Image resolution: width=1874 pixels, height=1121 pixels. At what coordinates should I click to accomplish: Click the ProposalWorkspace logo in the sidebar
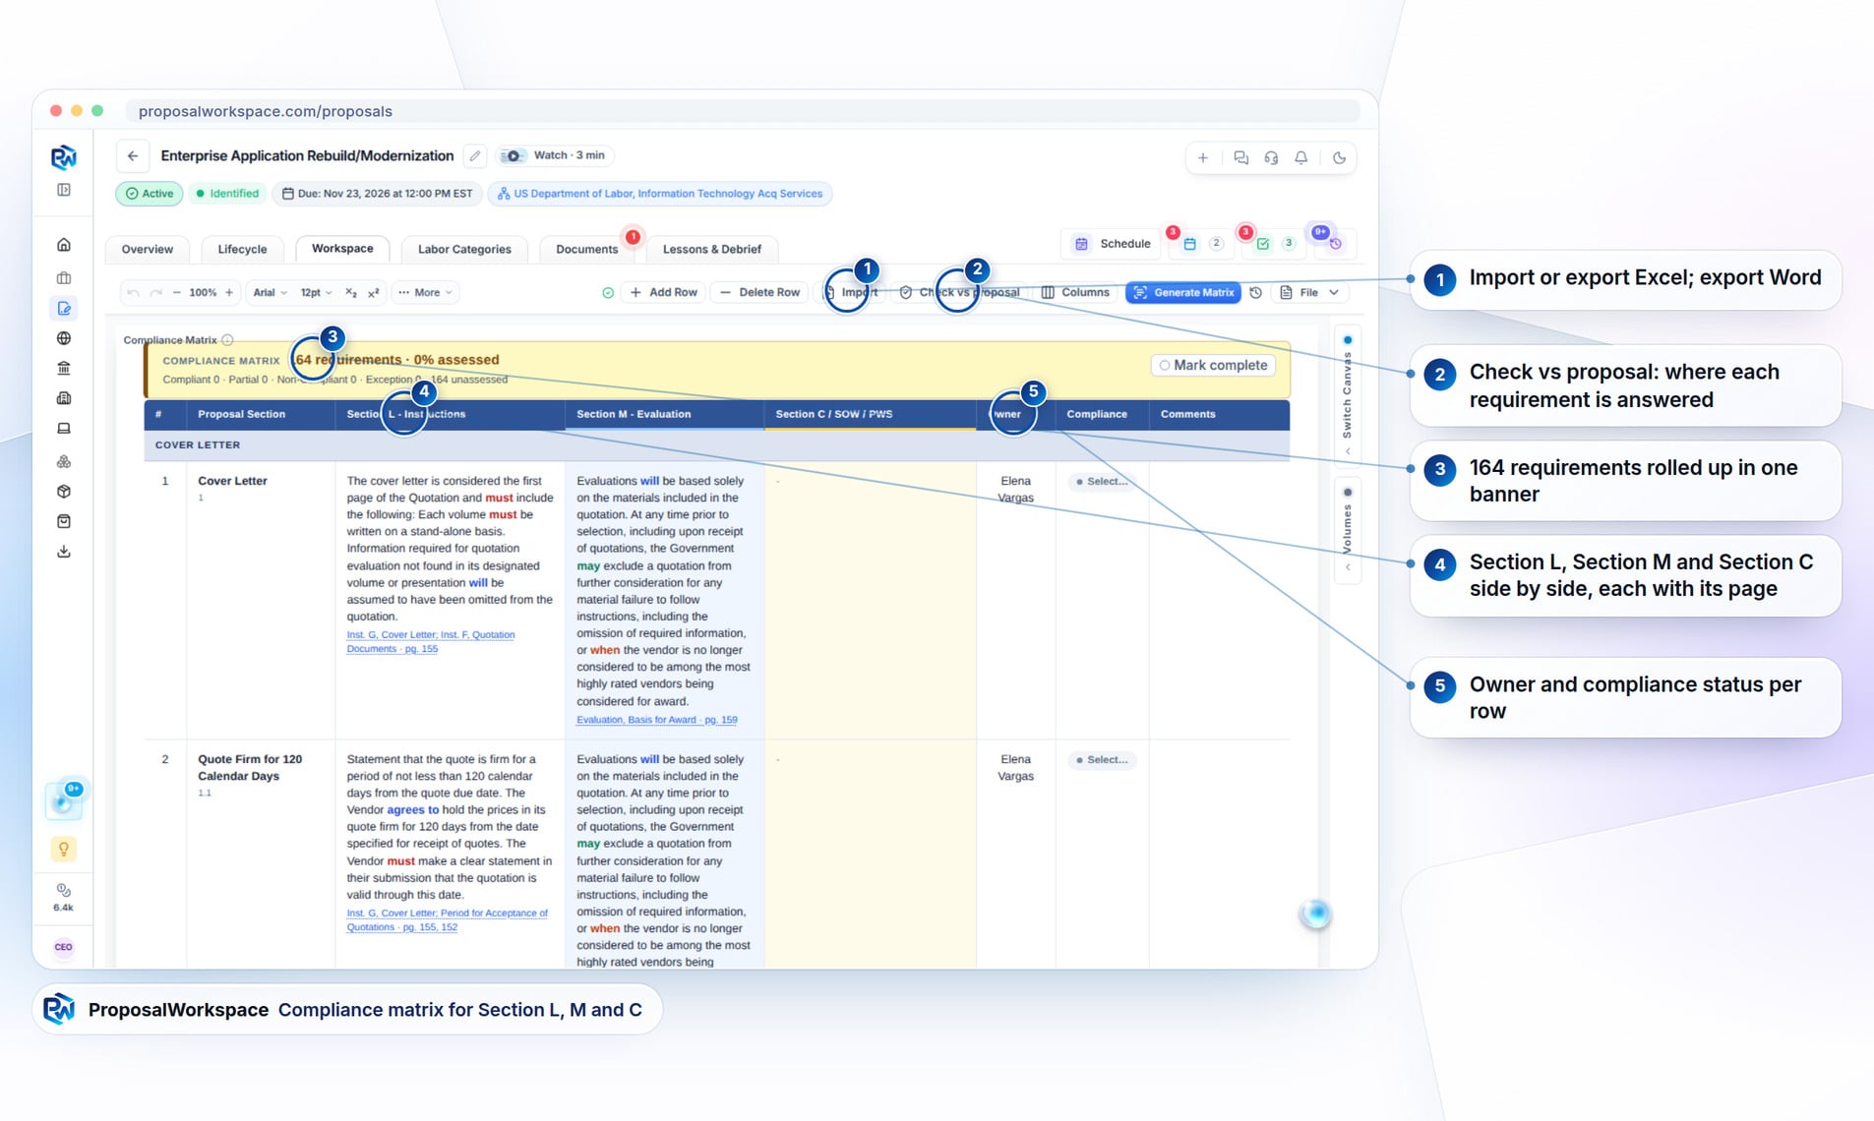(x=63, y=157)
